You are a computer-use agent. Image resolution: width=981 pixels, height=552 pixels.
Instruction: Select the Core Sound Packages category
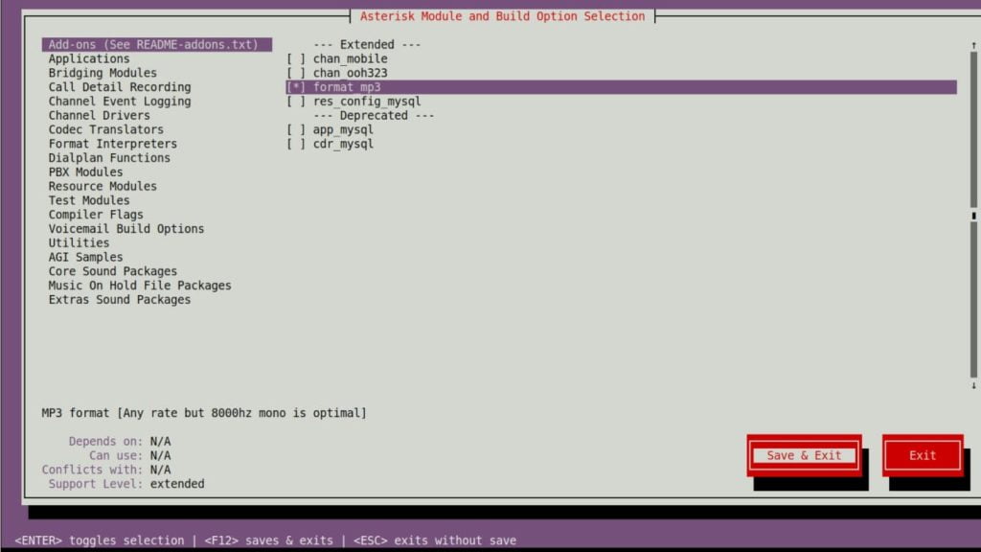pyautogui.click(x=112, y=271)
